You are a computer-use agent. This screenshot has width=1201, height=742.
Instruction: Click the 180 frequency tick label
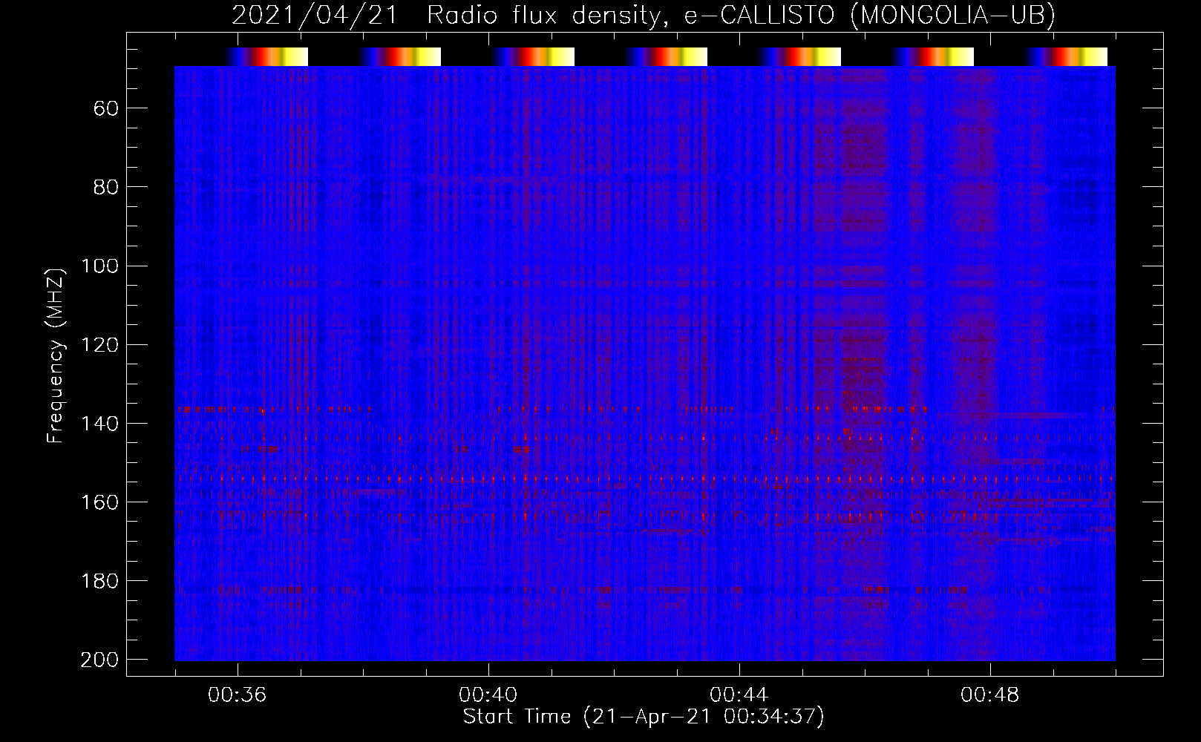coord(100,581)
